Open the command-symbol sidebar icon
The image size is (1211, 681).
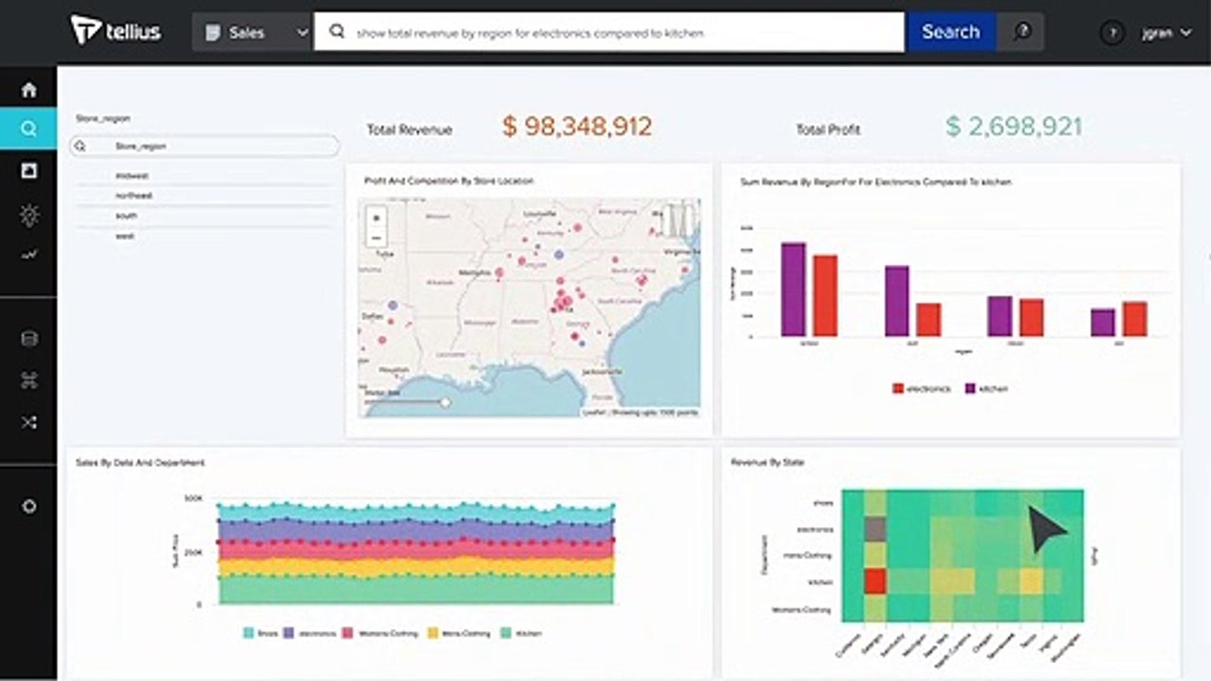pos(29,380)
